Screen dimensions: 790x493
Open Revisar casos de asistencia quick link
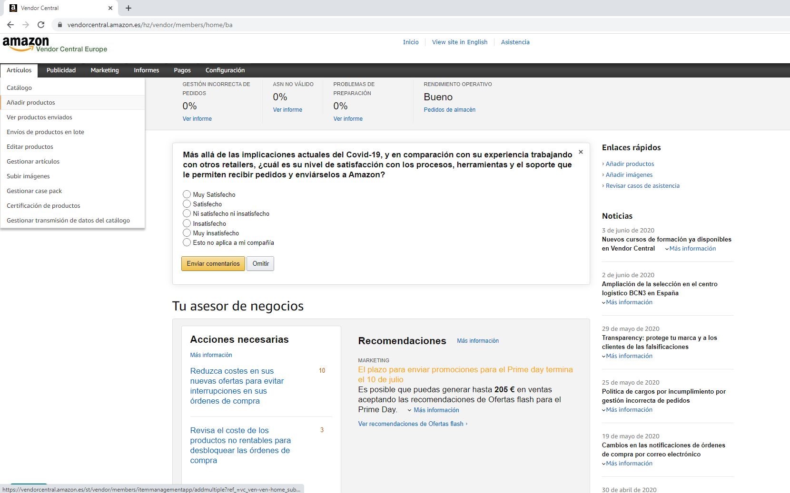pyautogui.click(x=642, y=186)
